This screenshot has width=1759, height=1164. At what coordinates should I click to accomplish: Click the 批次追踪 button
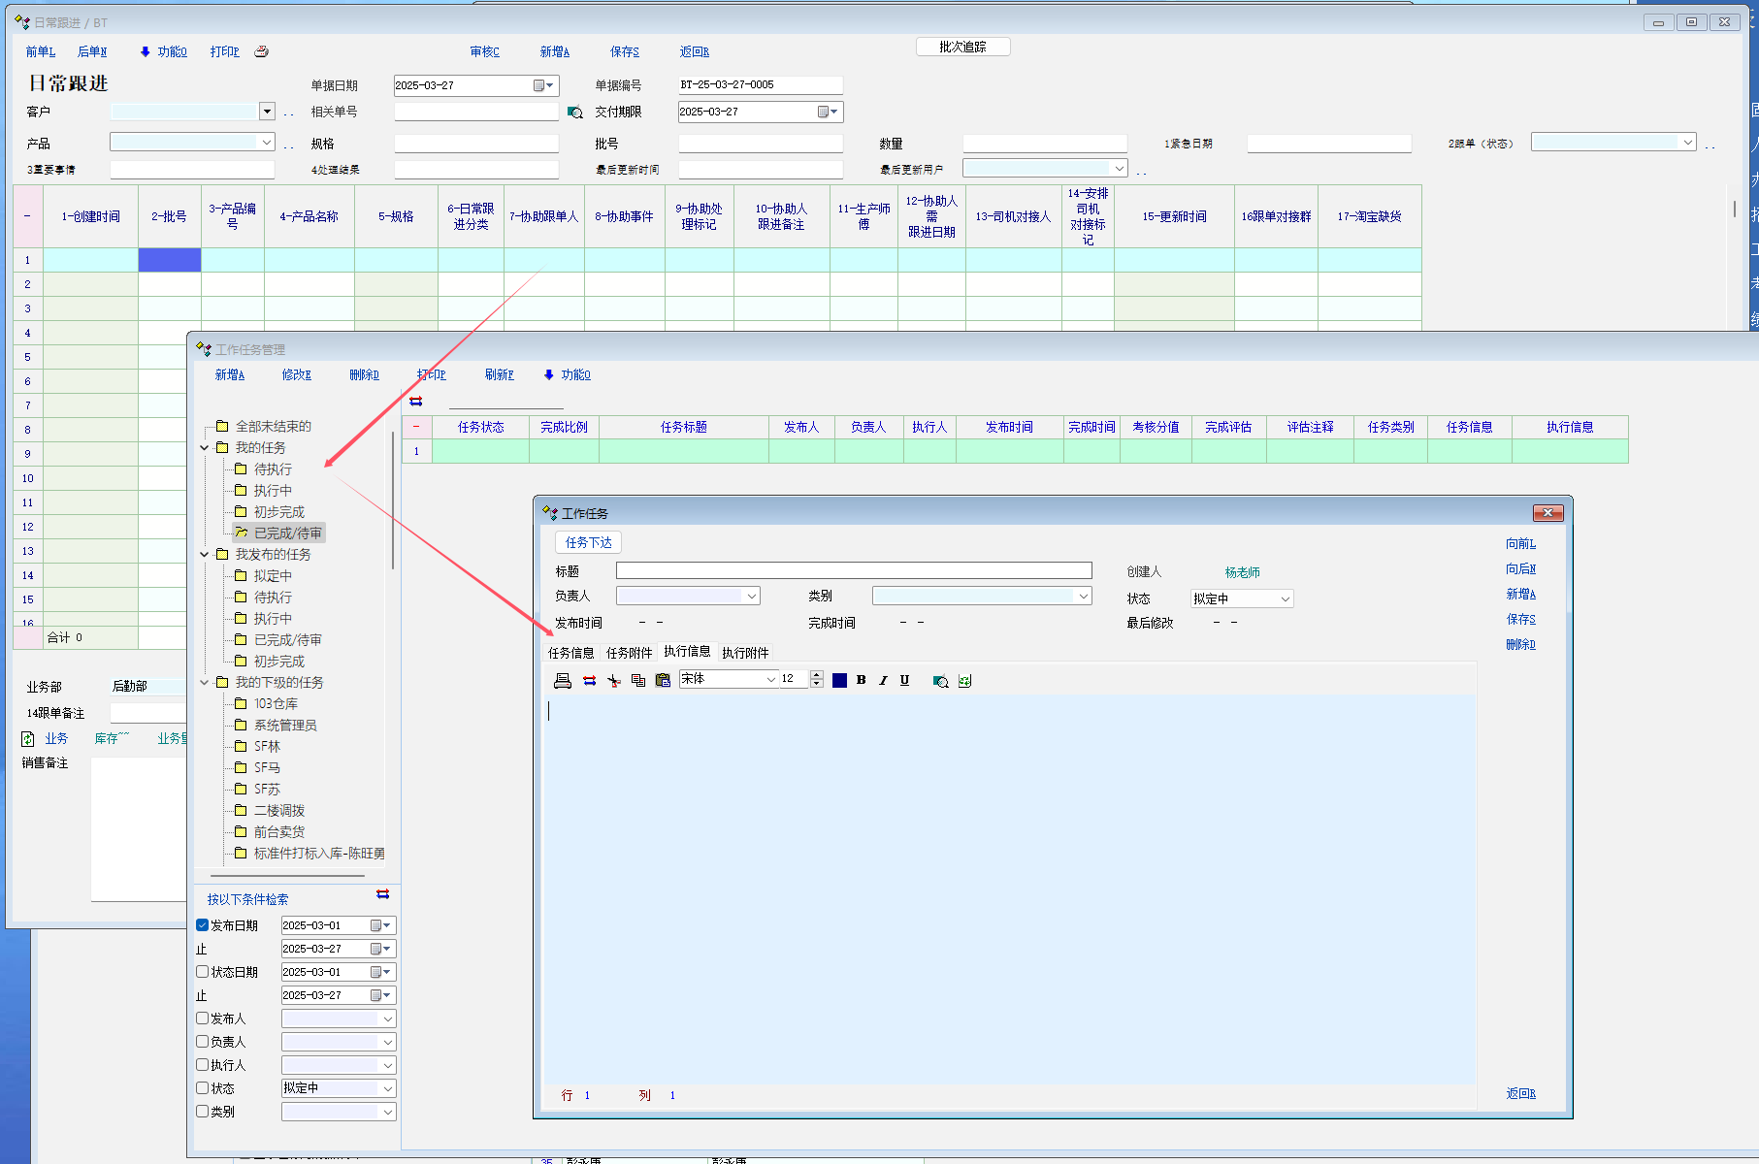(962, 47)
